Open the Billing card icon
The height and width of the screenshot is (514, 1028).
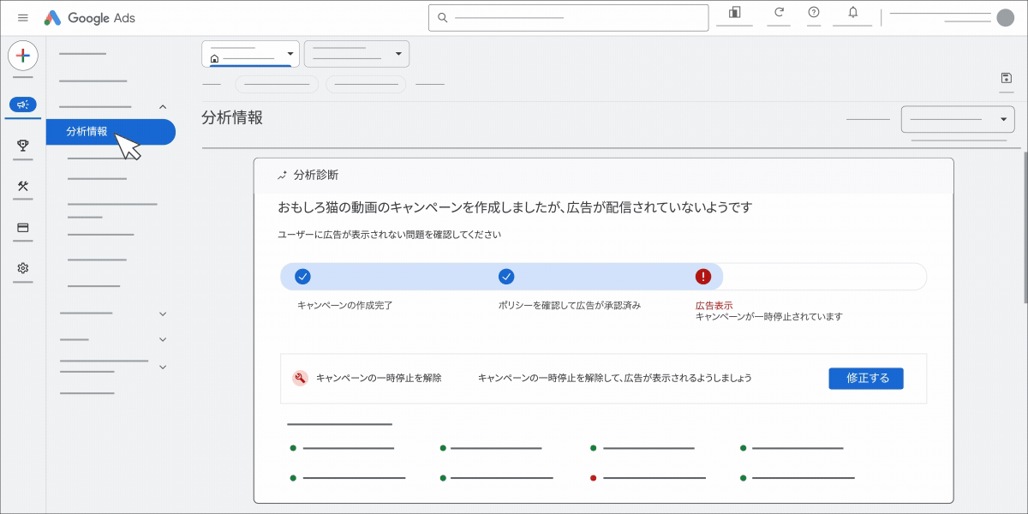[x=23, y=227]
